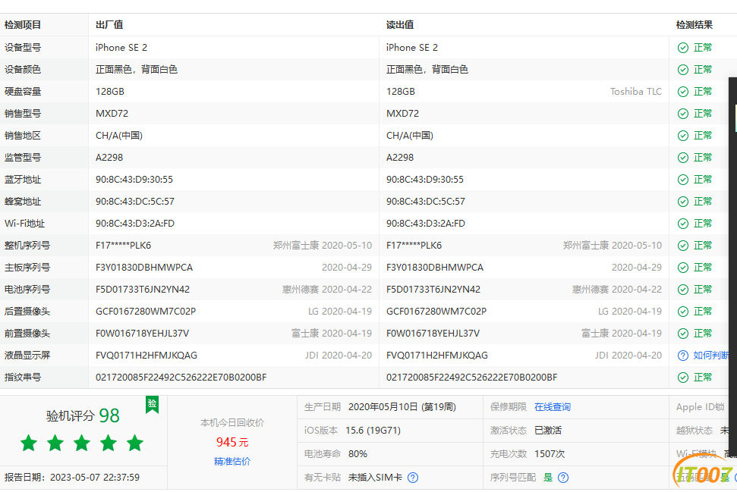This screenshot has width=737, height=492.
Task: Select factory rear camera serial GCF0167280WM7C02P
Action: 146,312
